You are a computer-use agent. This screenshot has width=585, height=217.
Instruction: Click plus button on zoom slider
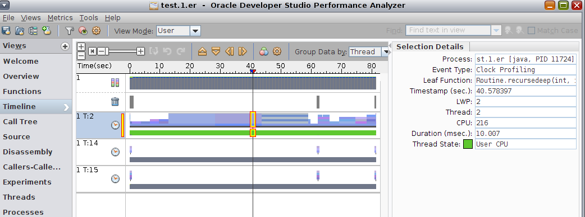coord(141,51)
